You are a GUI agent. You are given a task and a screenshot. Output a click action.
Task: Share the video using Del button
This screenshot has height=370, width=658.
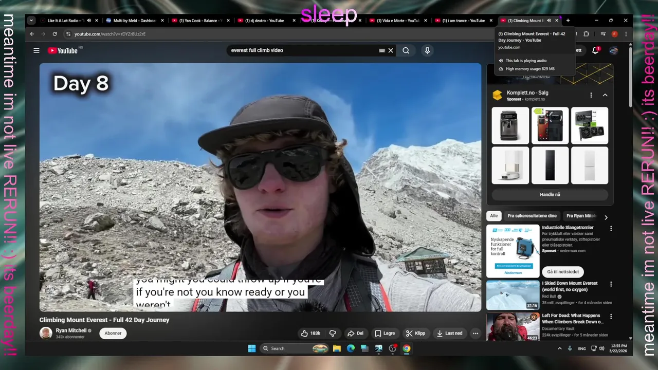(x=355, y=333)
